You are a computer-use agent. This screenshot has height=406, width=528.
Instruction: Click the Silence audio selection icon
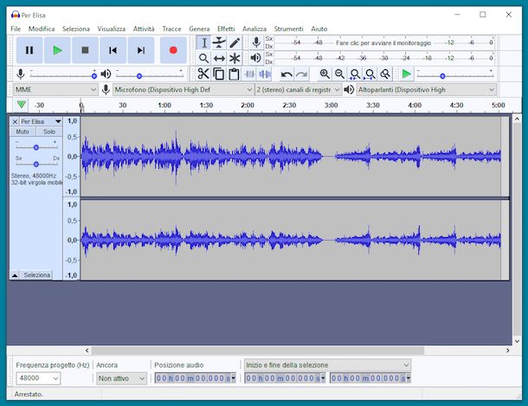click(x=265, y=74)
